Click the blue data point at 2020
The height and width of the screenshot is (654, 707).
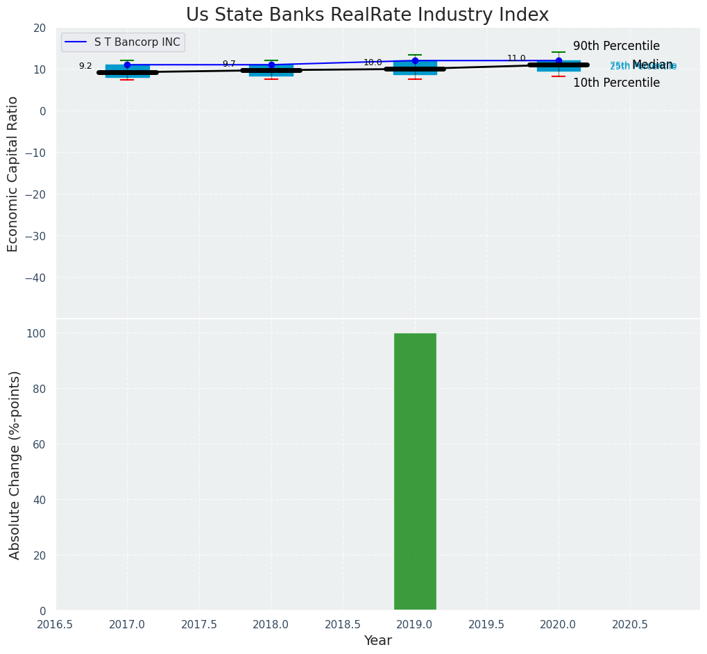click(559, 60)
